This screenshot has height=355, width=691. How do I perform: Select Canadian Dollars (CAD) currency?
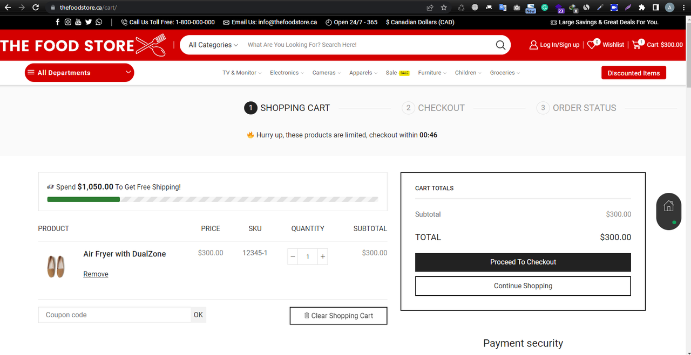[420, 22]
